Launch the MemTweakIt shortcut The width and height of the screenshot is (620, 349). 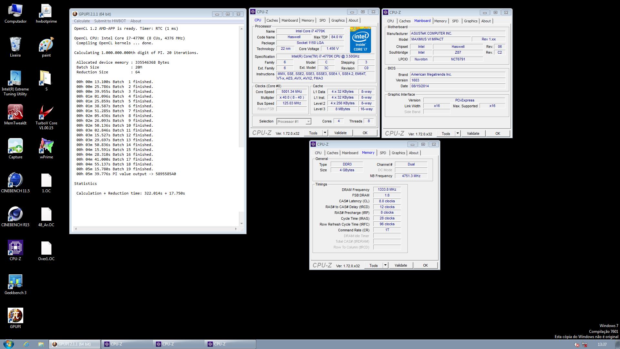tap(15, 115)
